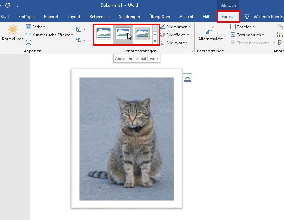Open the Position options

coord(243,27)
